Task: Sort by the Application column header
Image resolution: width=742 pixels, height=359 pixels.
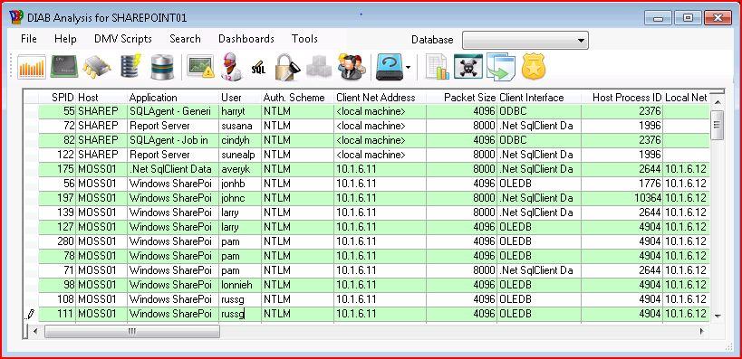Action: 173,98
